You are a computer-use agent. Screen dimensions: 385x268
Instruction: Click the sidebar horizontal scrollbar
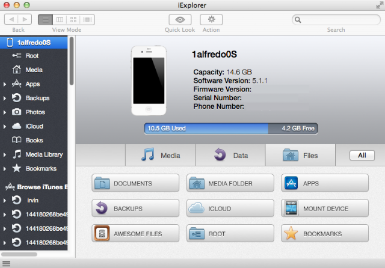(19, 255)
